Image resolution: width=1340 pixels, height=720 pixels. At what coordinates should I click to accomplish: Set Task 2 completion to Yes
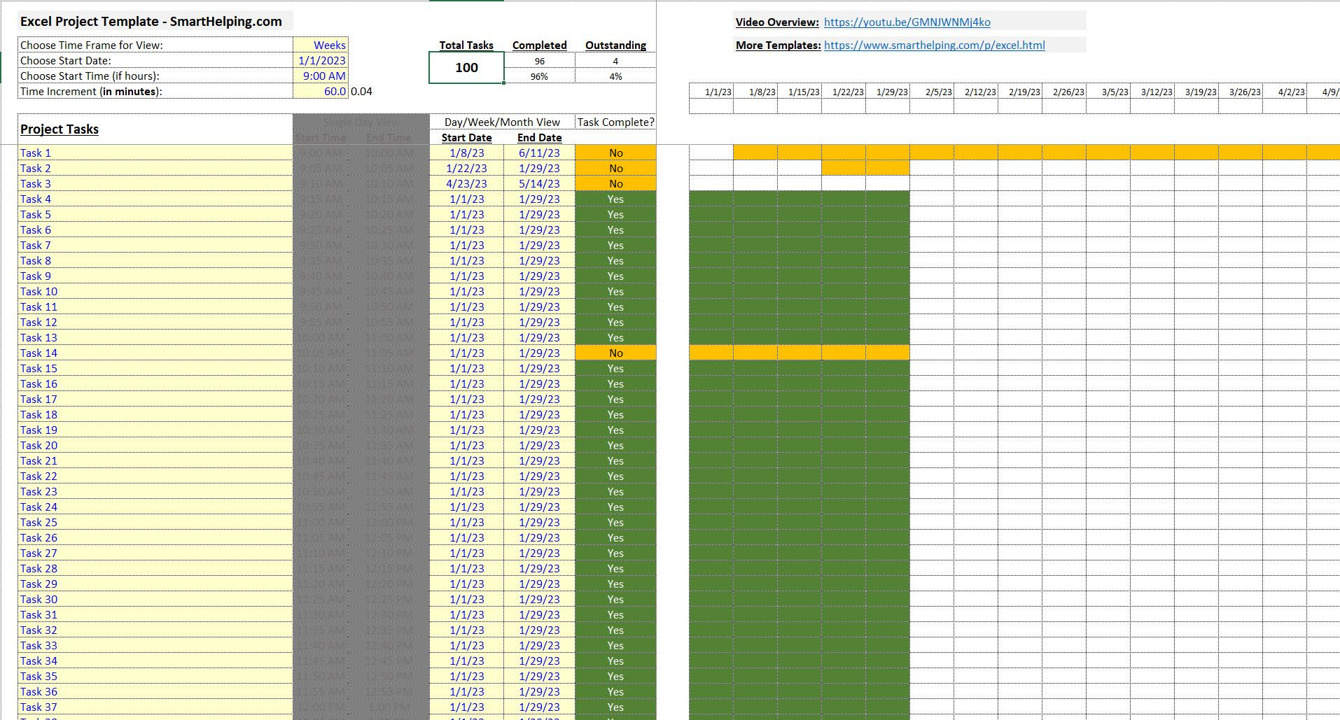(x=615, y=168)
